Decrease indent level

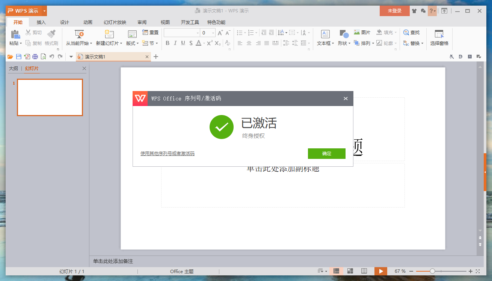click(264, 33)
